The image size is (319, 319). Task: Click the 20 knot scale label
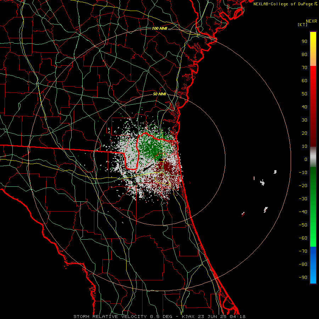pos(304,133)
